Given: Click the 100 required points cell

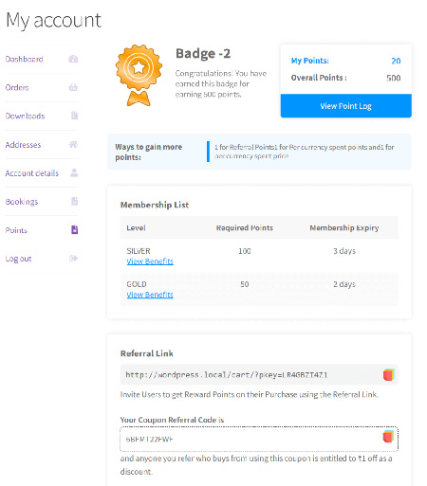Looking at the screenshot, I should click(245, 251).
